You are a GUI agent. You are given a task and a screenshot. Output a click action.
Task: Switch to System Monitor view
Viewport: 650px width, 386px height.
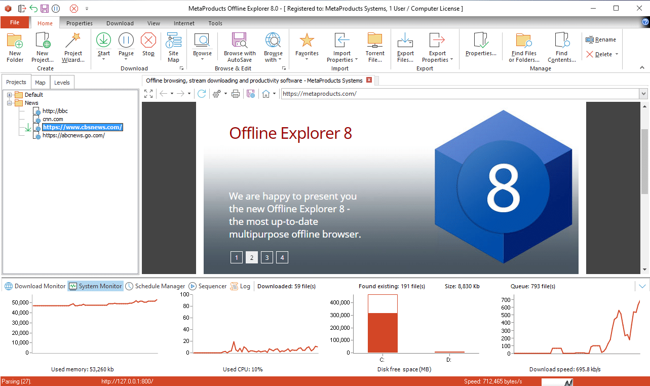point(95,286)
